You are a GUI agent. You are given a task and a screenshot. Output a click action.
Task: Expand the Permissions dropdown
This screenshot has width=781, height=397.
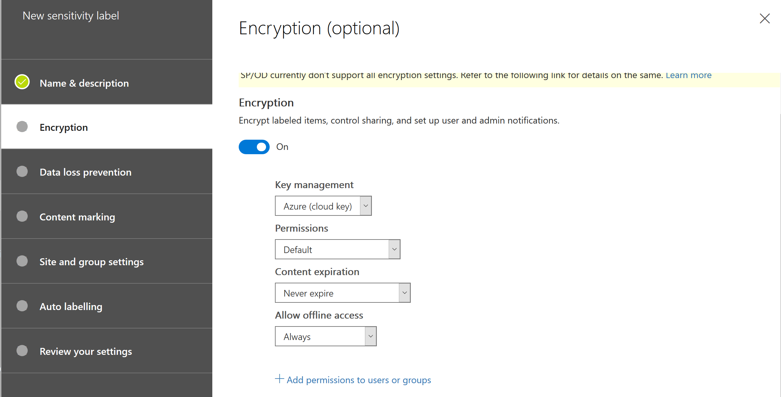point(394,249)
